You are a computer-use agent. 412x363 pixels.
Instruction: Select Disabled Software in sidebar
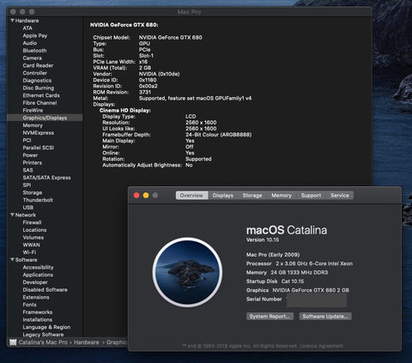click(45, 290)
